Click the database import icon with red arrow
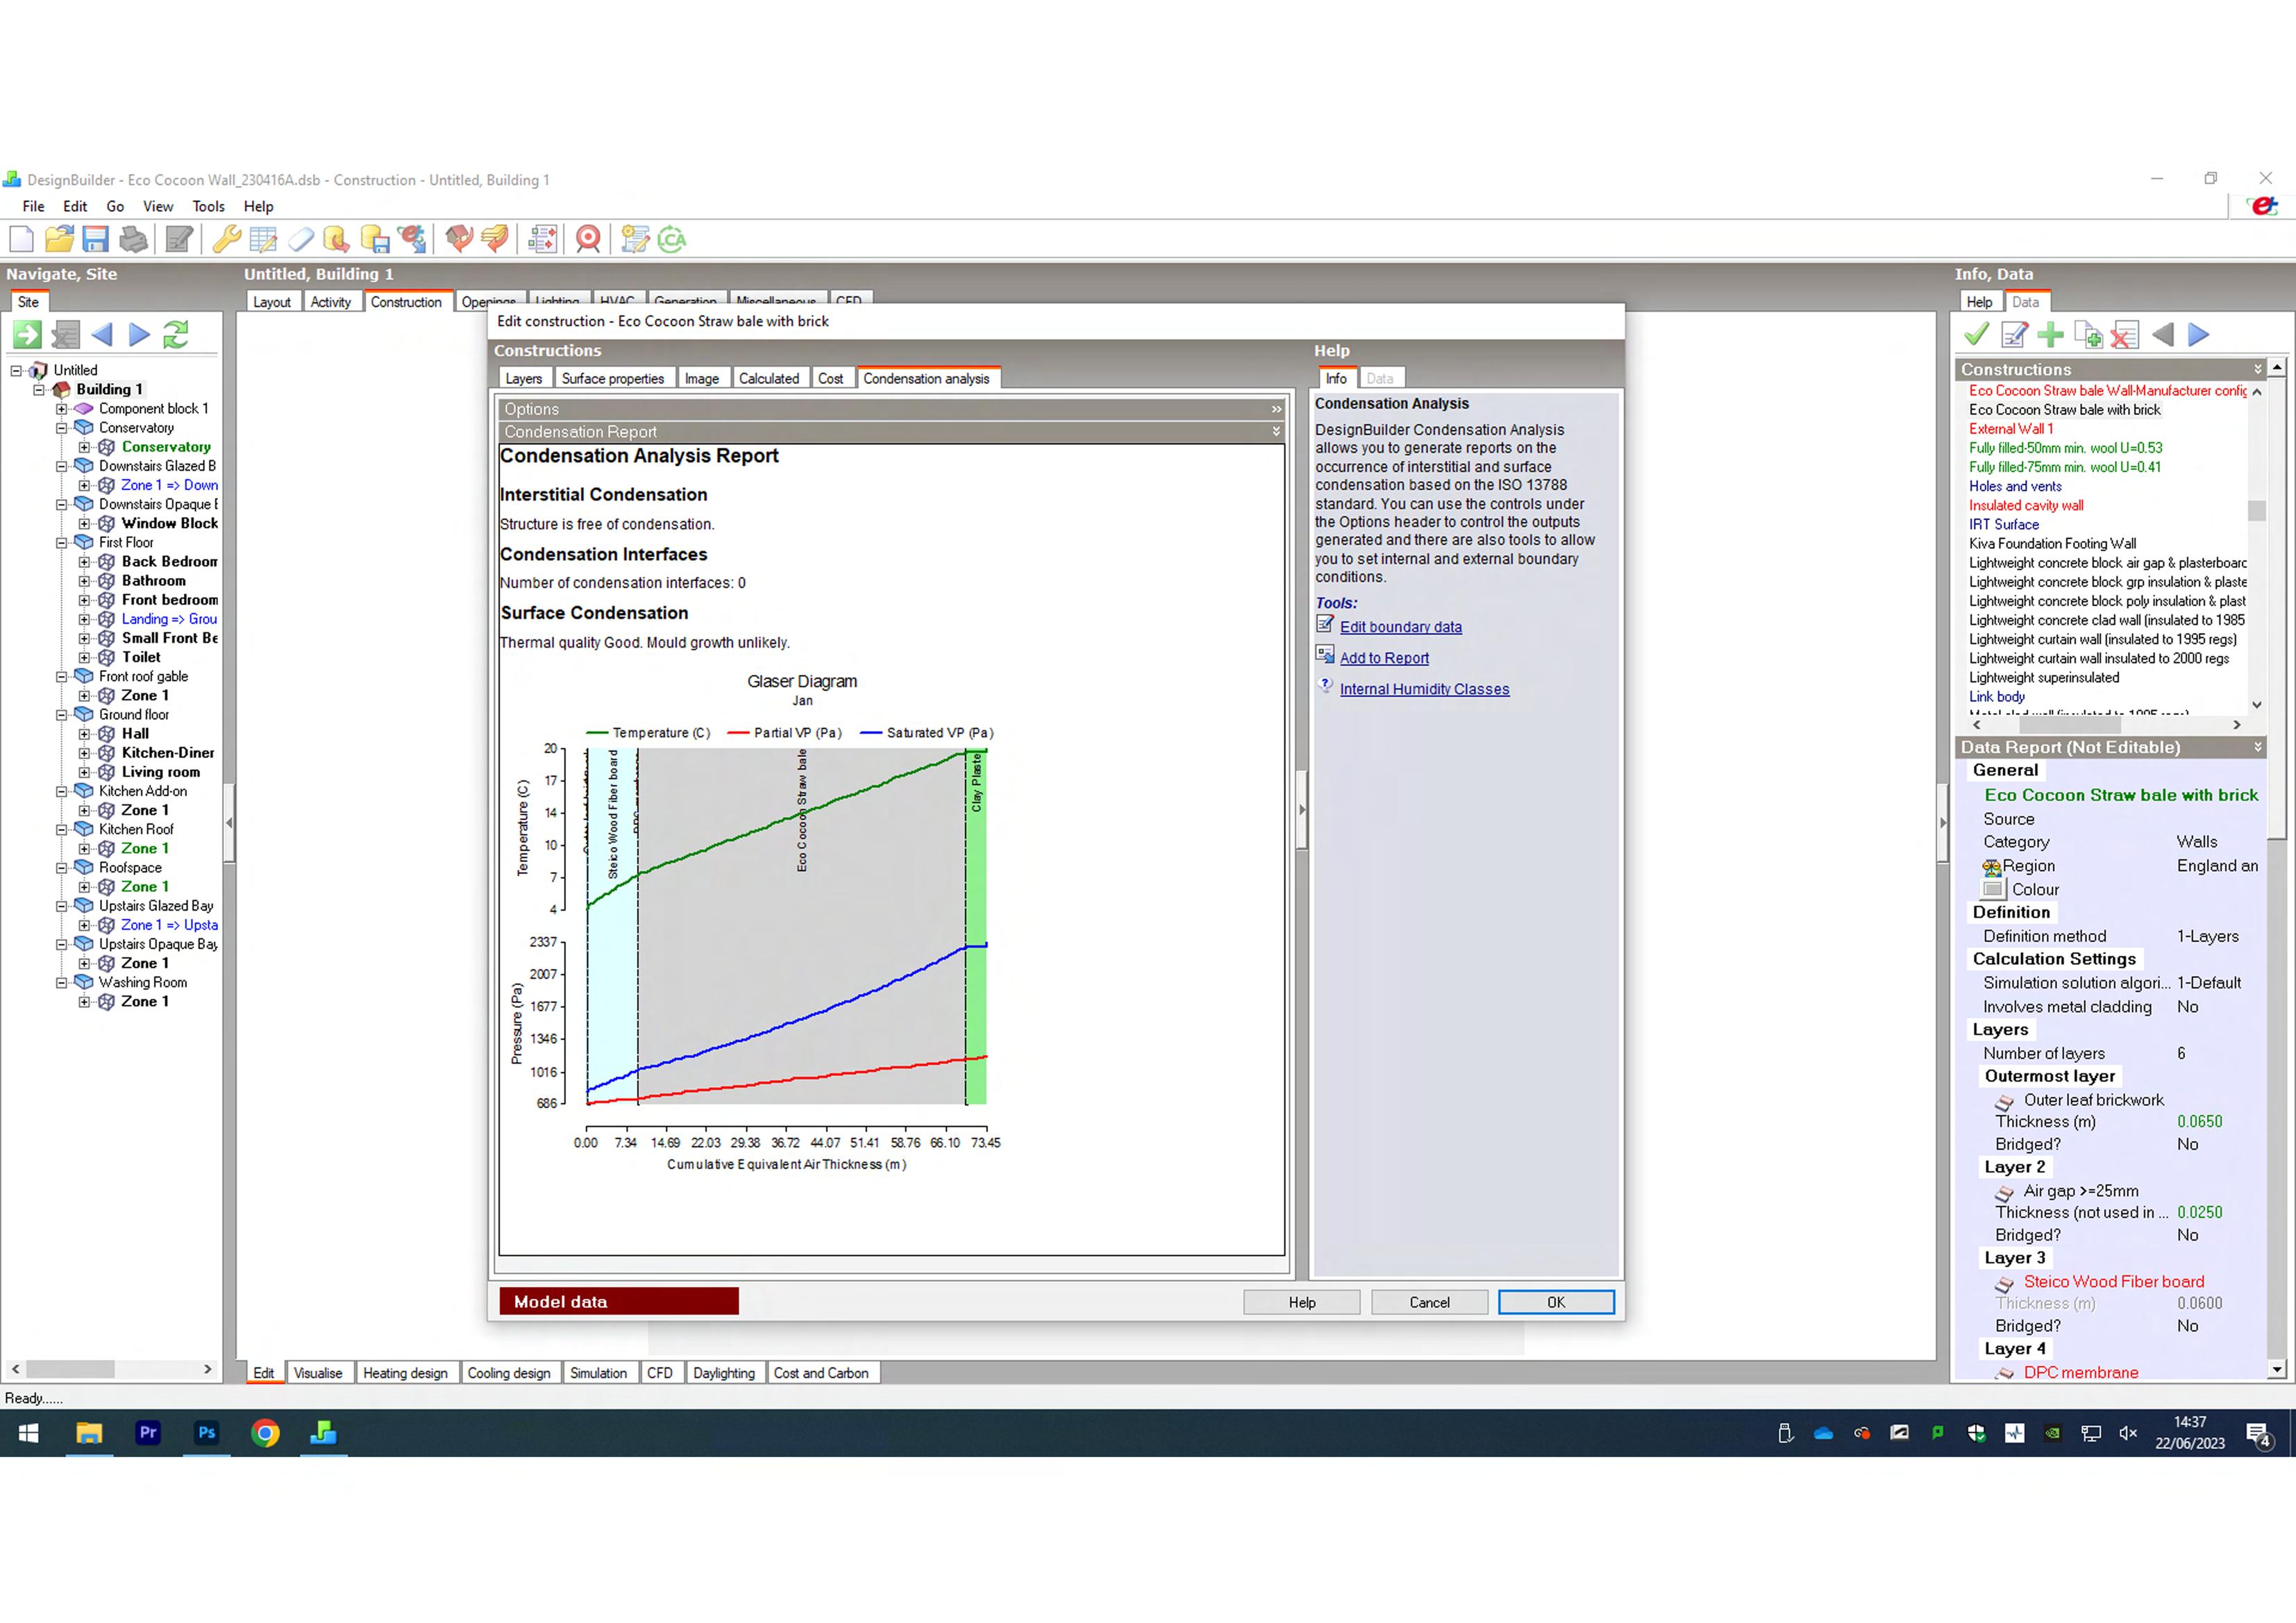Image resolution: width=2296 pixels, height=1623 pixels. tap(337, 239)
